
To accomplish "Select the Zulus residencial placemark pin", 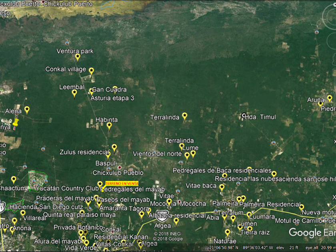I will 114,148.
